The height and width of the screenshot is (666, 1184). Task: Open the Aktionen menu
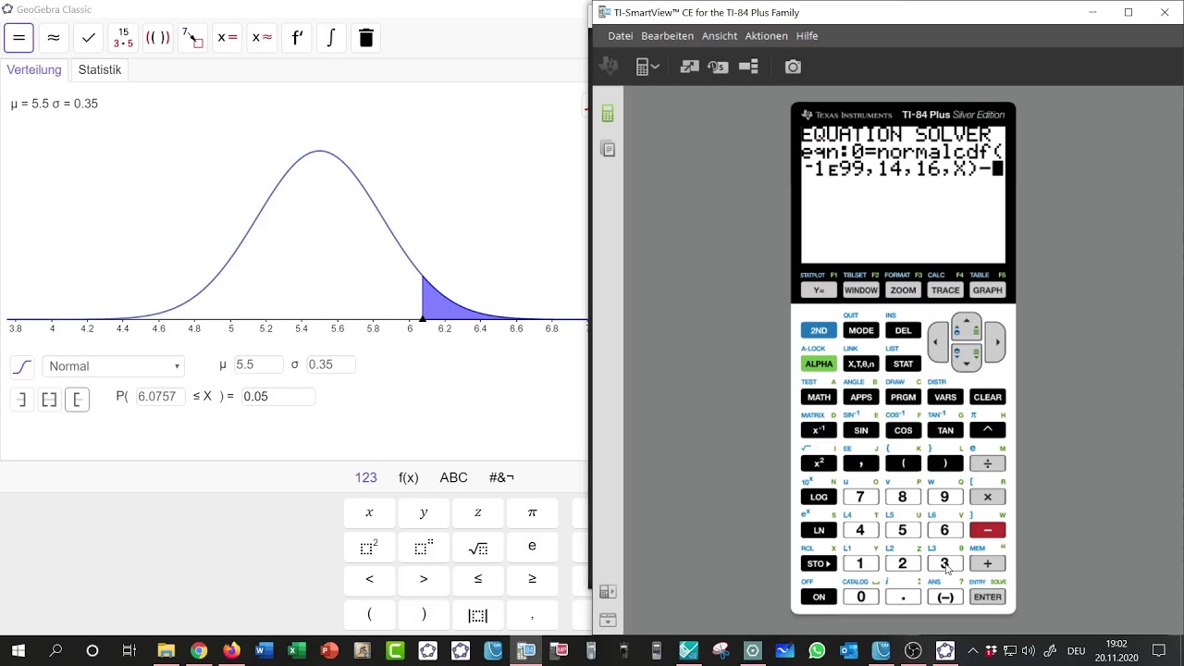767,36
